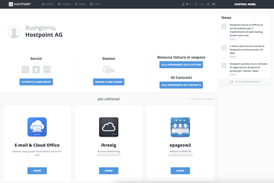Open the IT language dropdown

click(191, 4)
